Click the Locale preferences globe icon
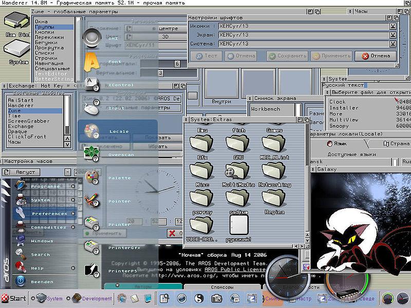This screenshot has height=308, width=411. coord(91,130)
